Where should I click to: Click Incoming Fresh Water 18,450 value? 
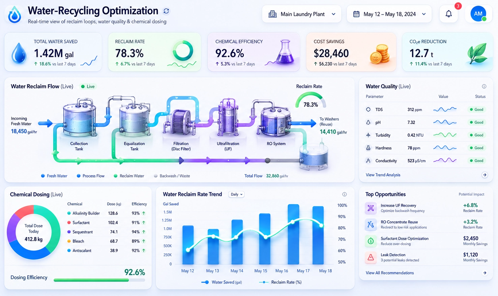point(24,131)
